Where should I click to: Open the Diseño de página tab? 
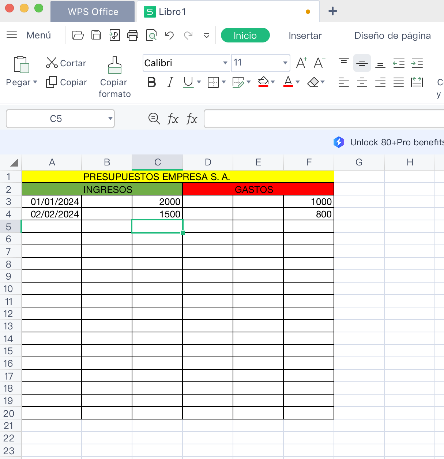(392, 36)
